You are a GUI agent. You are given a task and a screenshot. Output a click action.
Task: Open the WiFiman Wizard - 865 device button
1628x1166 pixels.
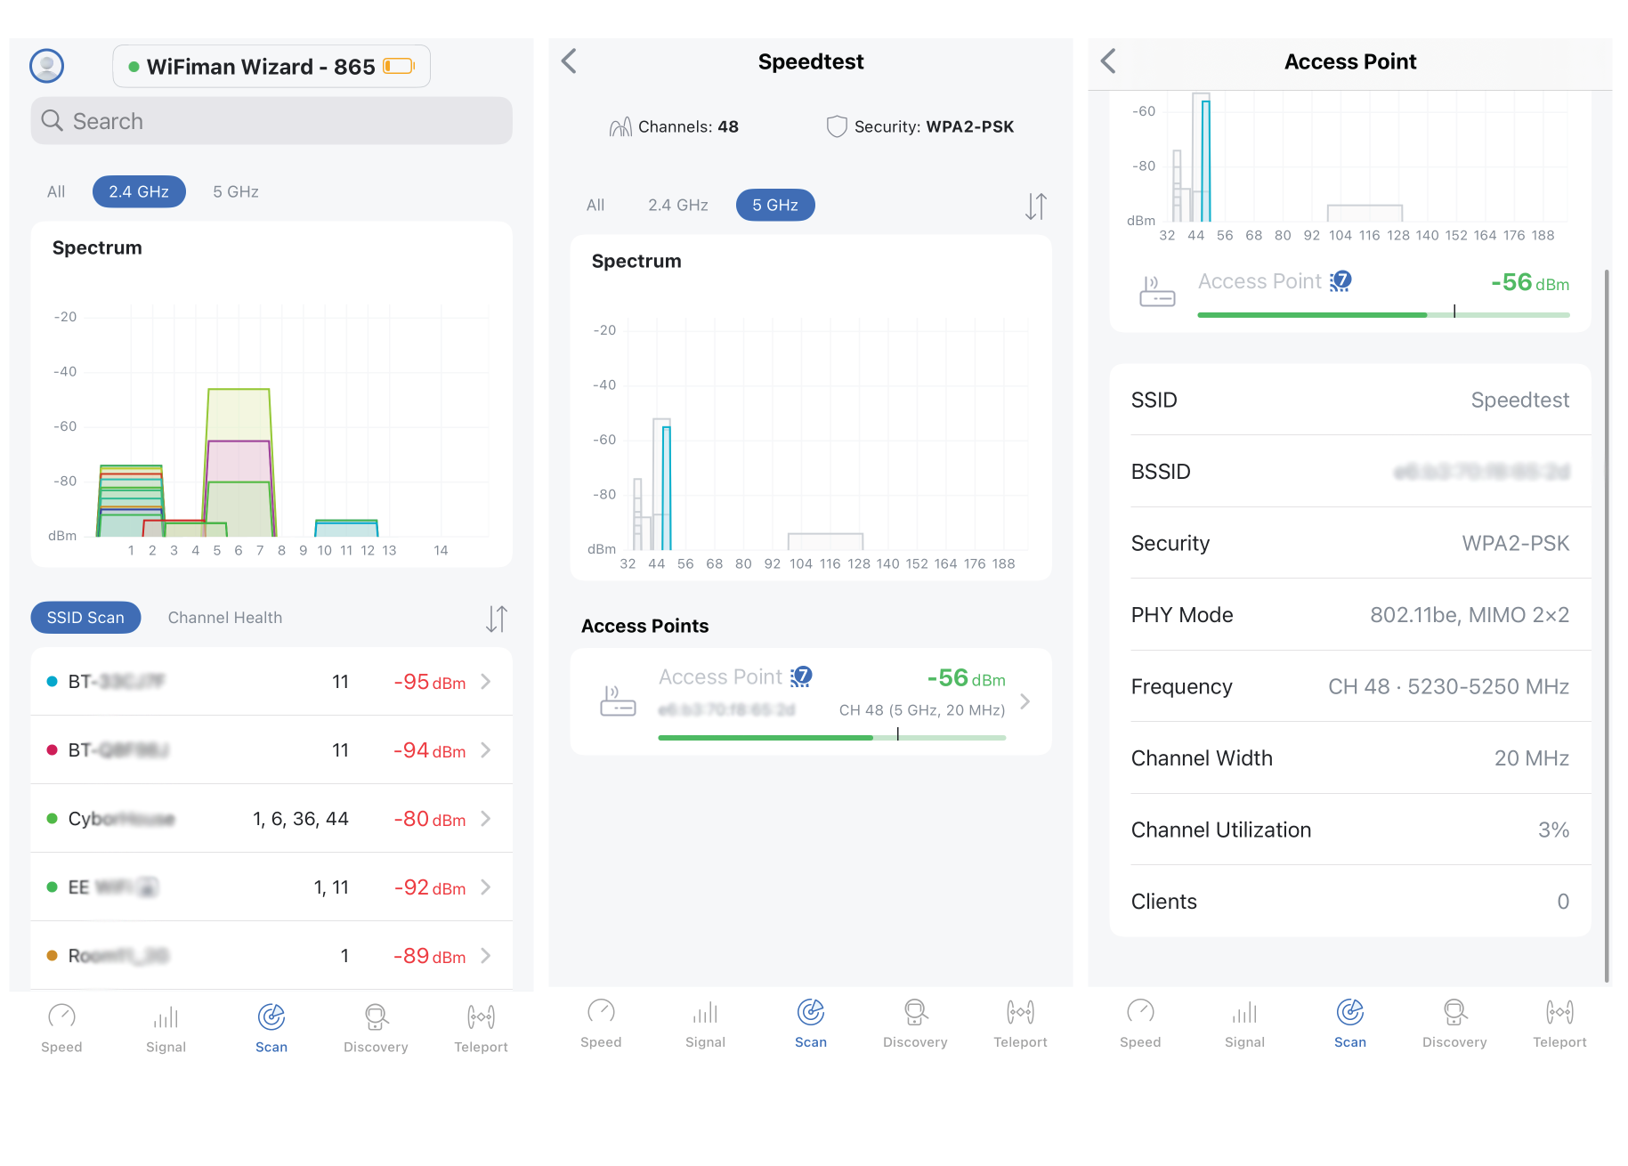(271, 67)
